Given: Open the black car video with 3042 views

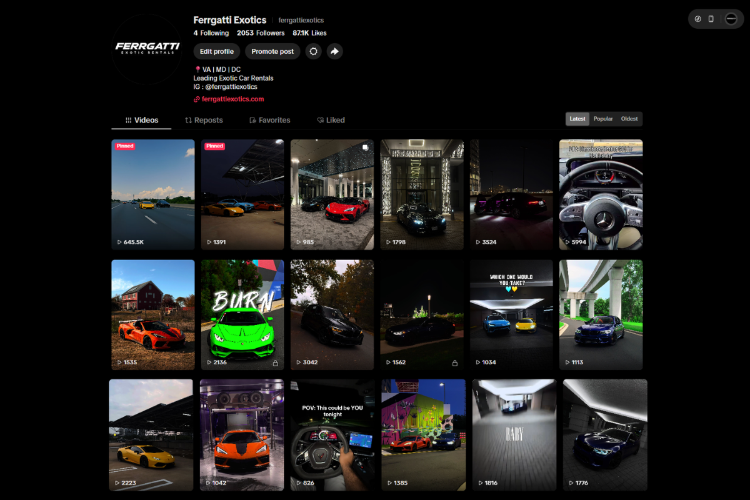Looking at the screenshot, I should pyautogui.click(x=332, y=315).
